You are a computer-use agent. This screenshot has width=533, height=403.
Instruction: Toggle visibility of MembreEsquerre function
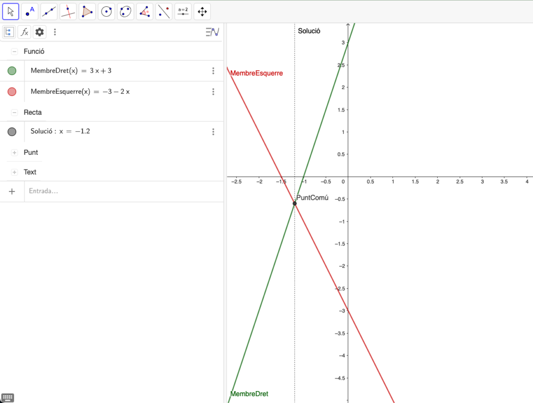click(x=12, y=92)
